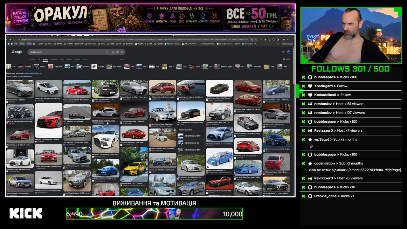This screenshot has height=229, width=407.
Task: Expand the Tools dropdown
Action: click(x=122, y=59)
